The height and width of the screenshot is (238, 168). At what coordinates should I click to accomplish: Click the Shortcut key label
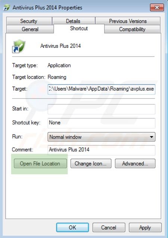[26, 123]
